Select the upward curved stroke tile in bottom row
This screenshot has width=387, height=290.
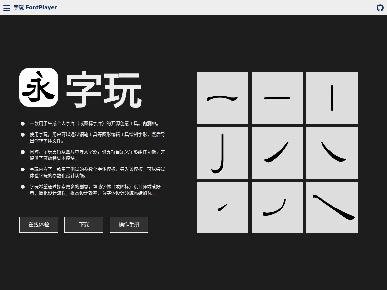tap(277, 208)
